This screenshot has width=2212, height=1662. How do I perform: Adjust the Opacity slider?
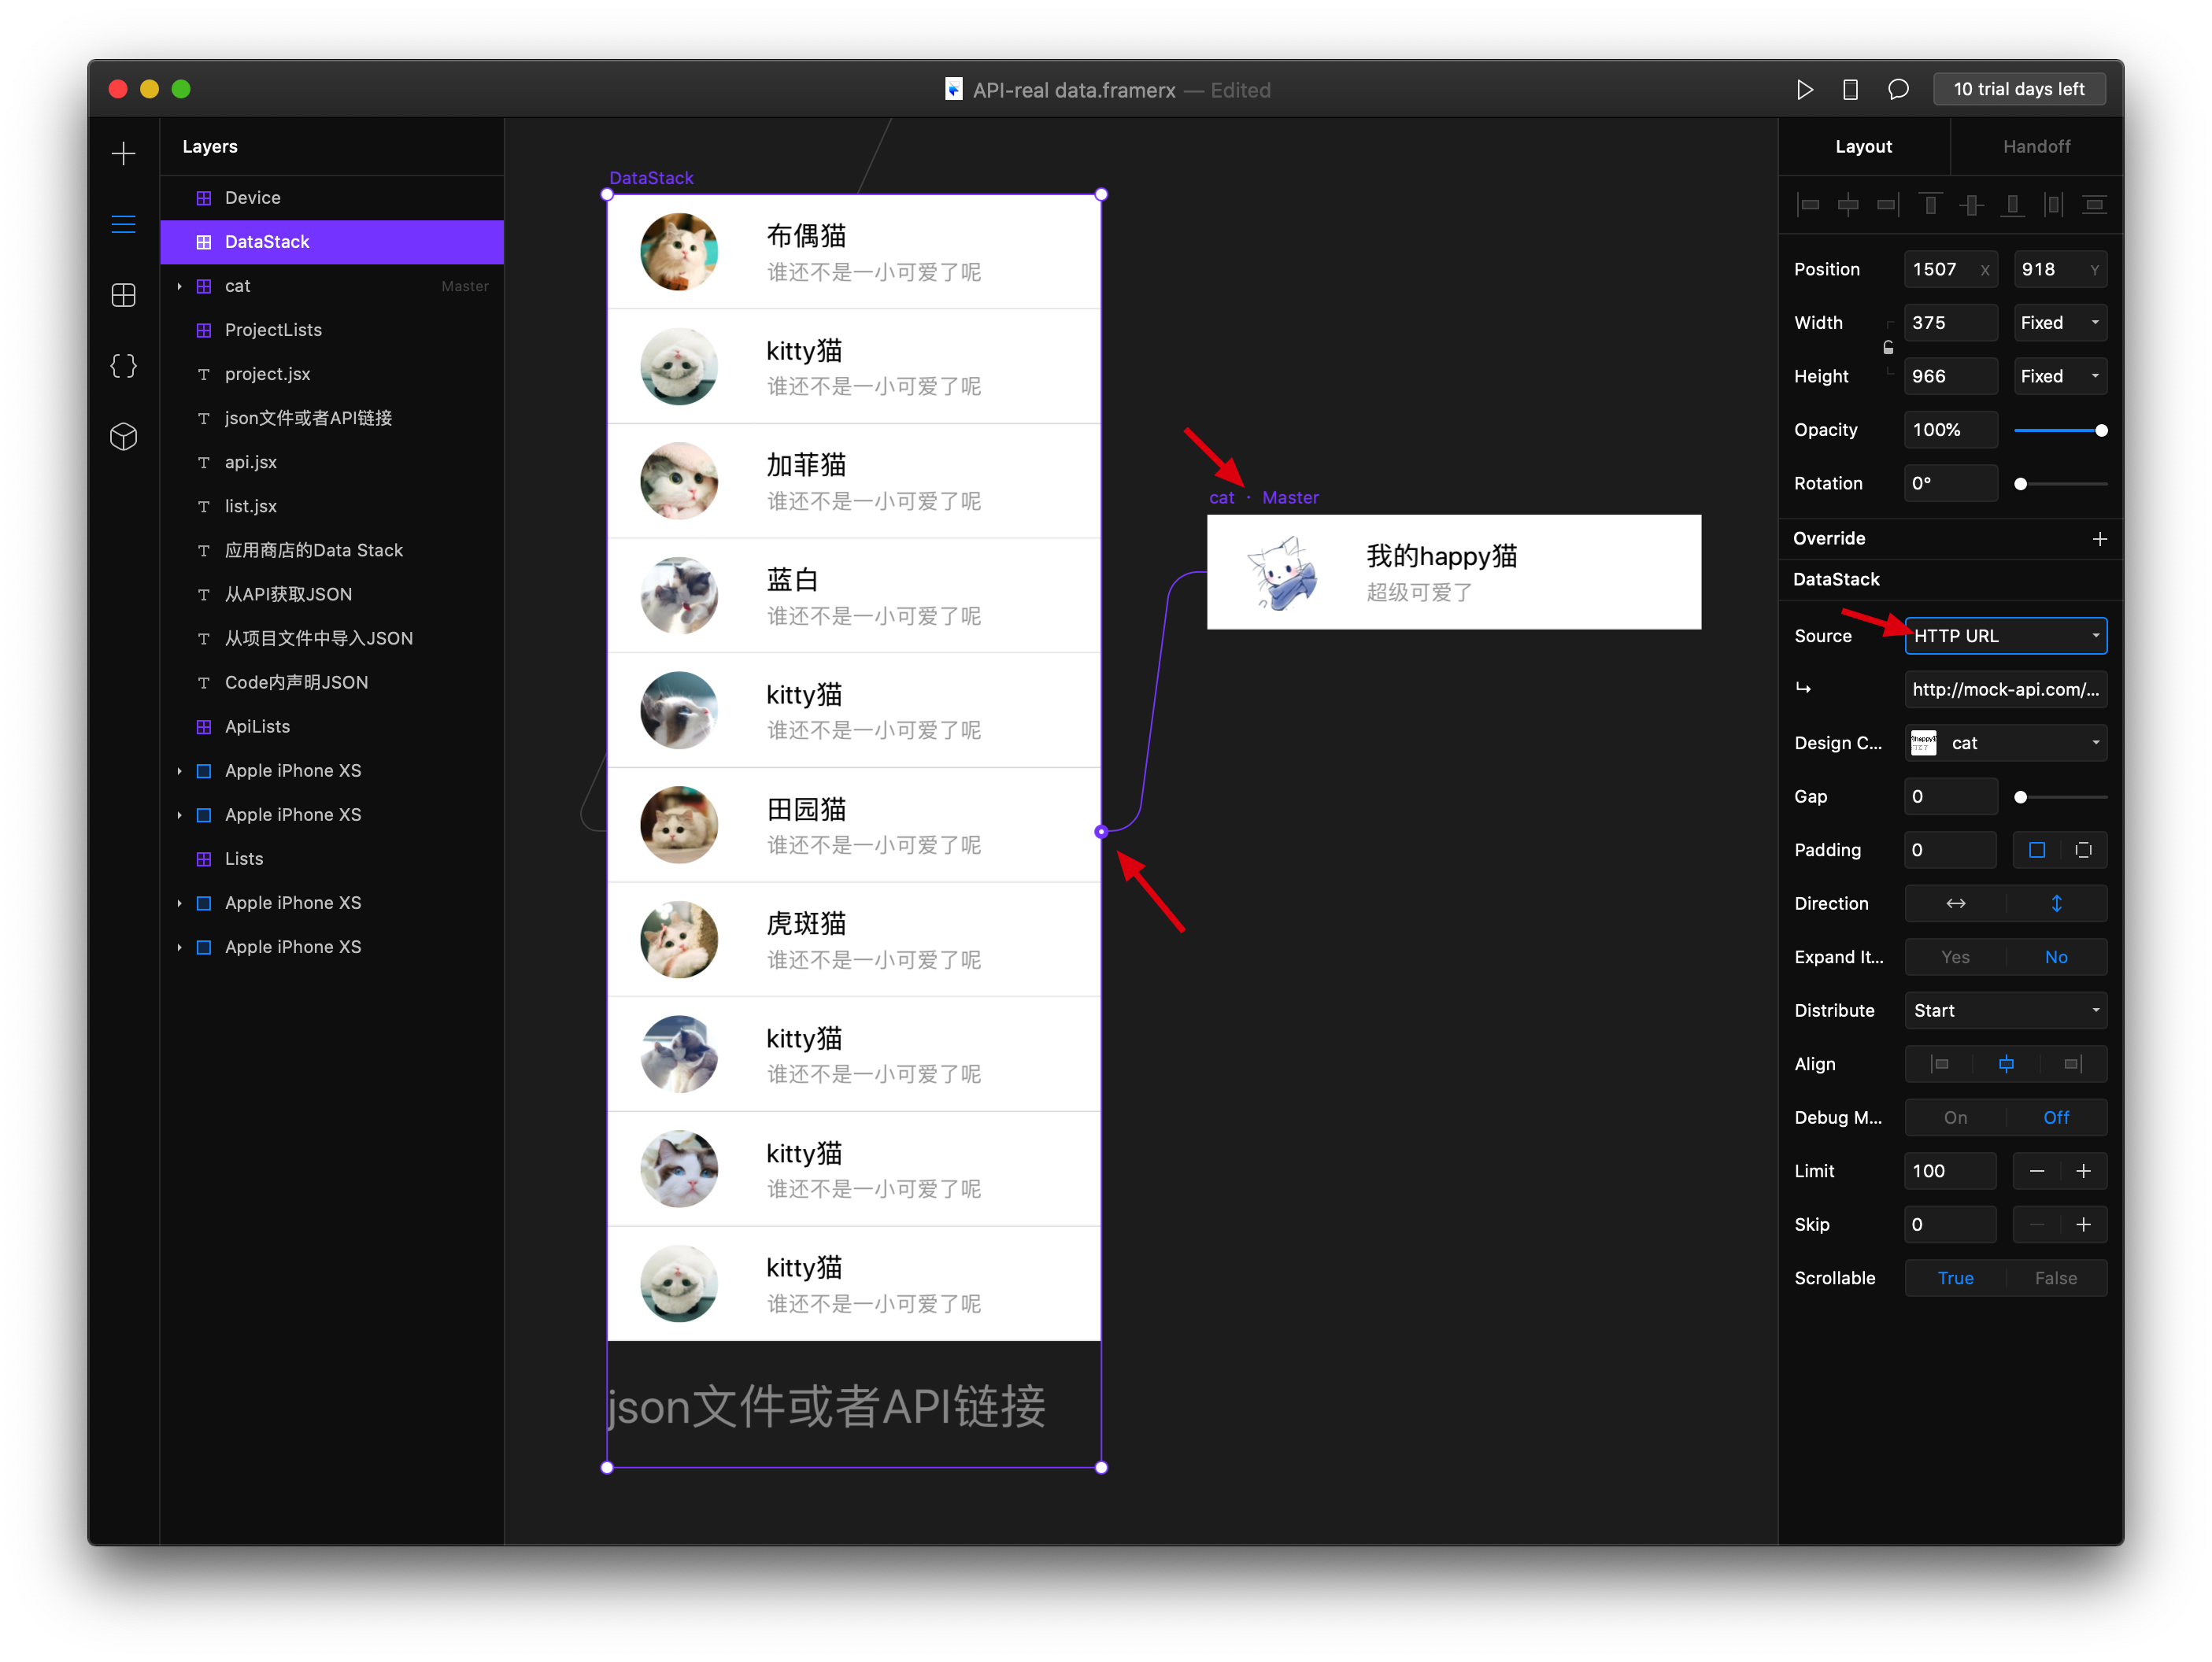coord(2060,430)
